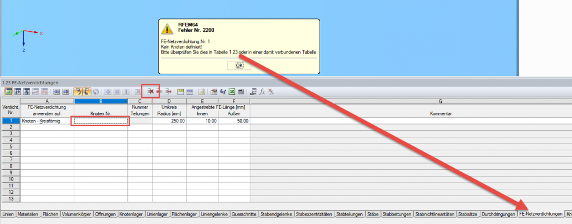Select column header D
Viewport: 572px width, 224px height.
point(169,101)
